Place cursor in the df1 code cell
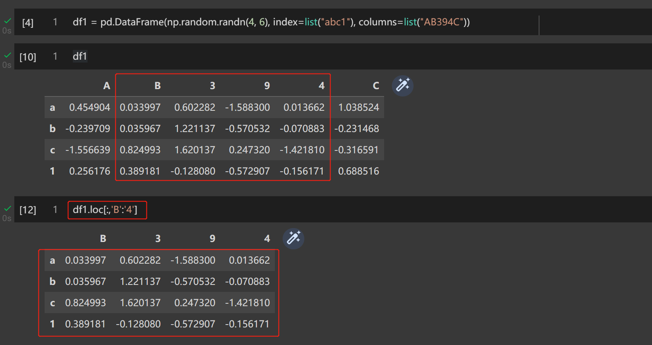This screenshot has height=345, width=652. point(80,56)
